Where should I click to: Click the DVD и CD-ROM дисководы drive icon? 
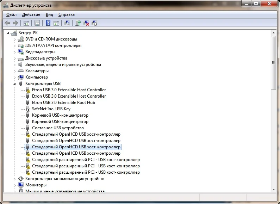pos(21,39)
